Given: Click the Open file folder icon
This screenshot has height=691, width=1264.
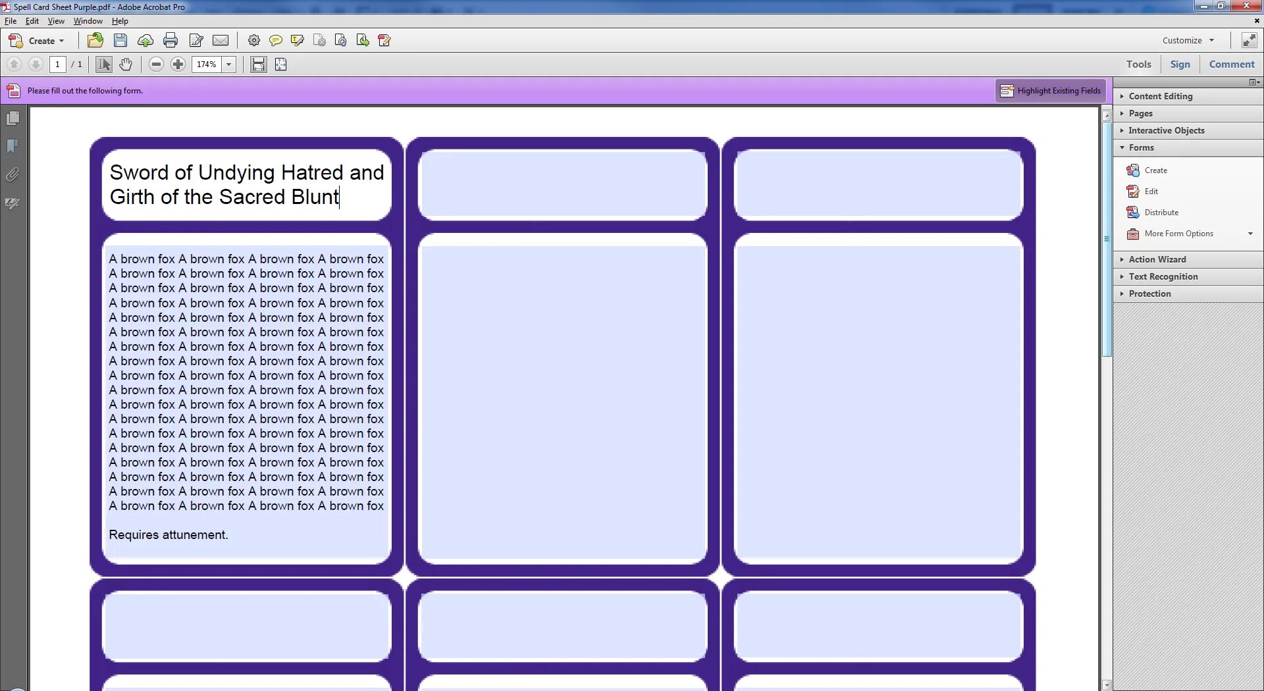Looking at the screenshot, I should pos(95,41).
